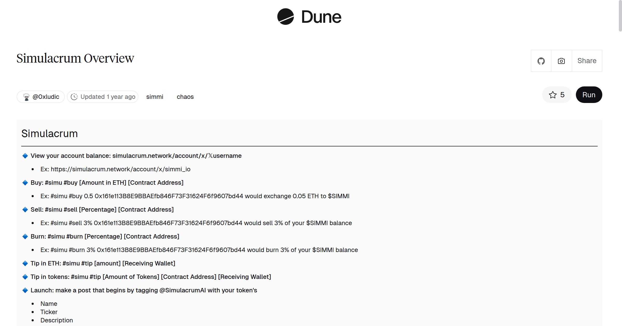The image size is (622, 326).
Task: Click the blue diamond next to Buy
Action: click(x=25, y=183)
